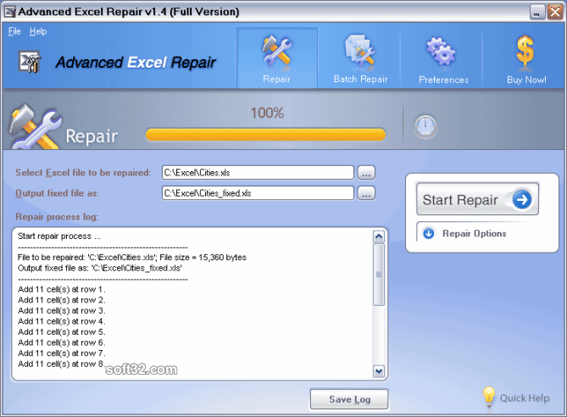Click log line 'Add 11 cell(s) at row 4.'

[x=62, y=321]
